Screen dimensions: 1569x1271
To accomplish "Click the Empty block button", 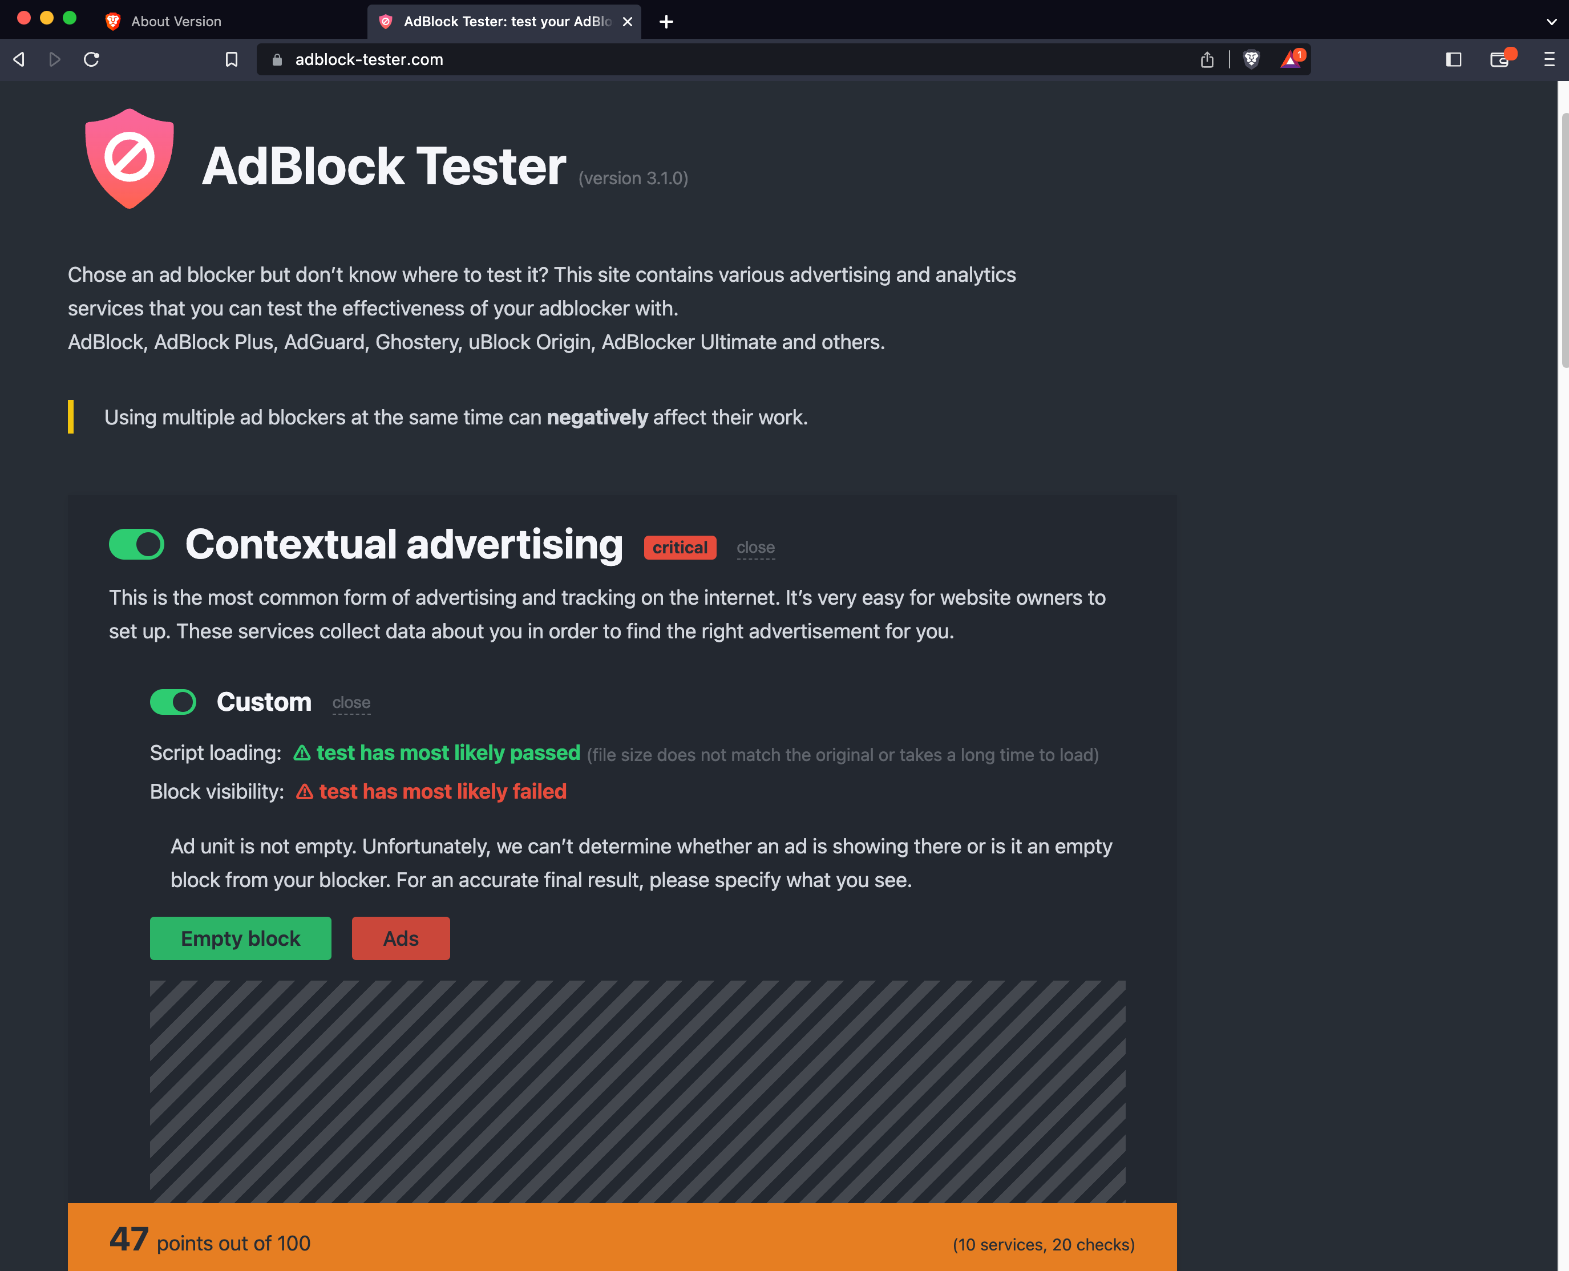I will tap(240, 938).
